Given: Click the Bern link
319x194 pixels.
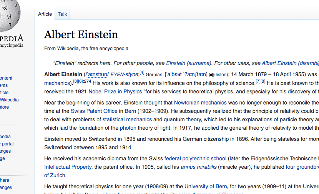Looking at the screenshot, I should [130, 111].
